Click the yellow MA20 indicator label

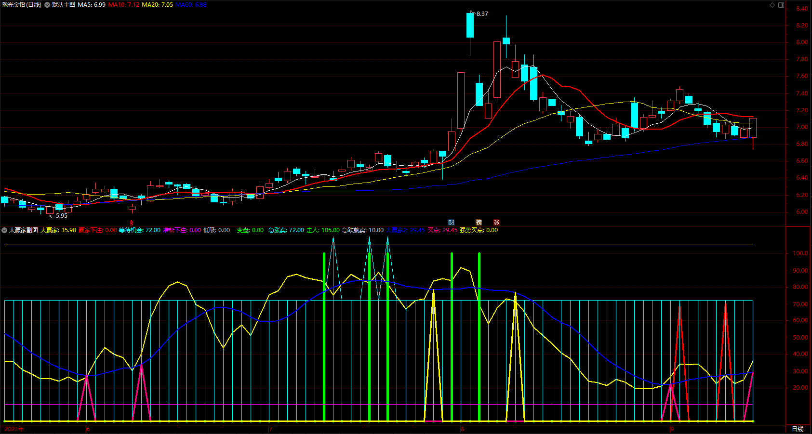point(157,5)
